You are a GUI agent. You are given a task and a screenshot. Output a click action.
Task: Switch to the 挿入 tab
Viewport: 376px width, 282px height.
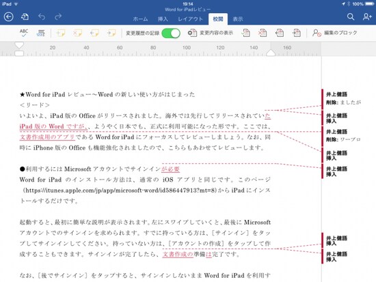[x=163, y=19]
